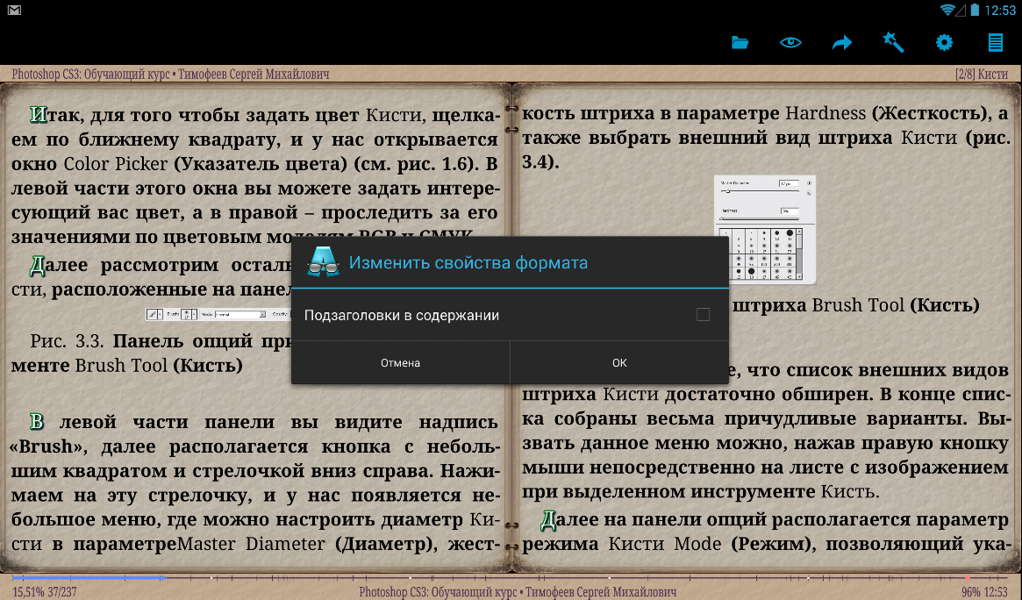Click the Отмена button

click(x=400, y=363)
